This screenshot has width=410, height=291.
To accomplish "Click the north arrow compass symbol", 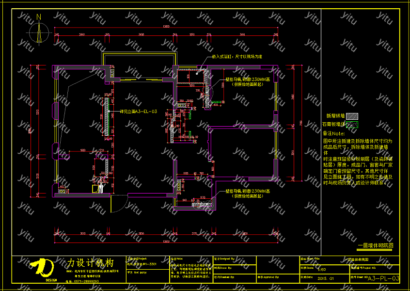I will coord(38,32).
